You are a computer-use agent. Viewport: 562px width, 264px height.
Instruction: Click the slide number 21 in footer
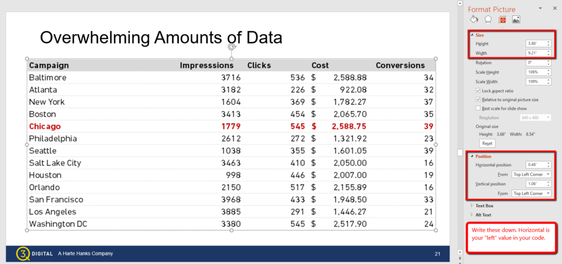(x=437, y=254)
